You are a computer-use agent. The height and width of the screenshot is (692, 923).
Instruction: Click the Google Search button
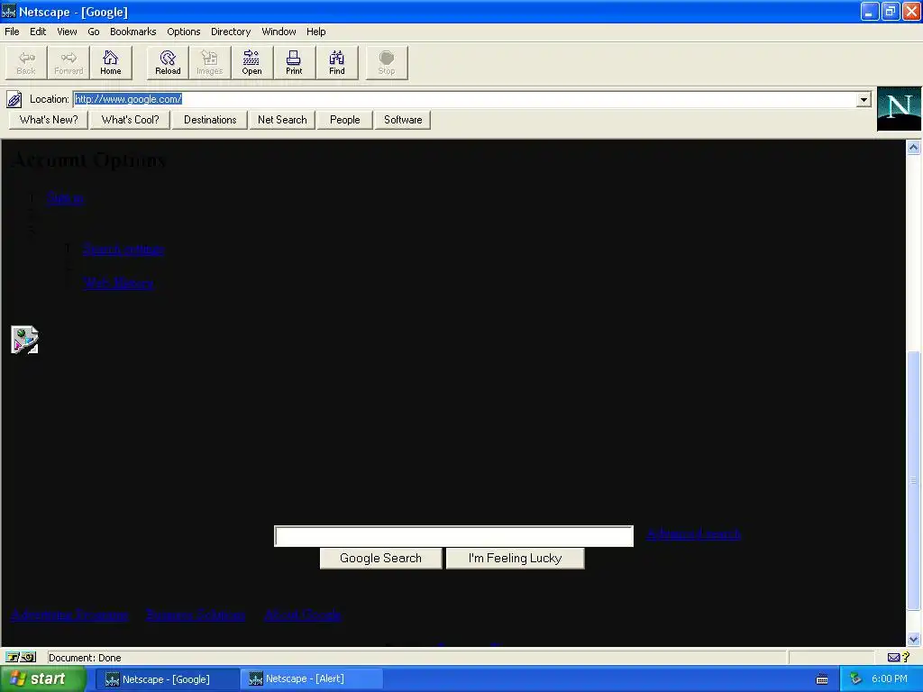click(381, 559)
